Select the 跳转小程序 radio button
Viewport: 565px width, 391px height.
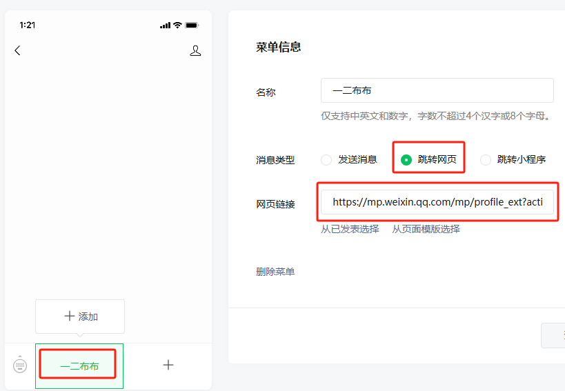[486, 160]
